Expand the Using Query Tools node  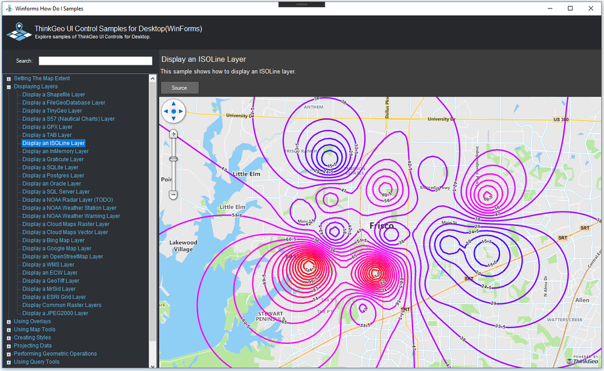[x=8, y=362]
